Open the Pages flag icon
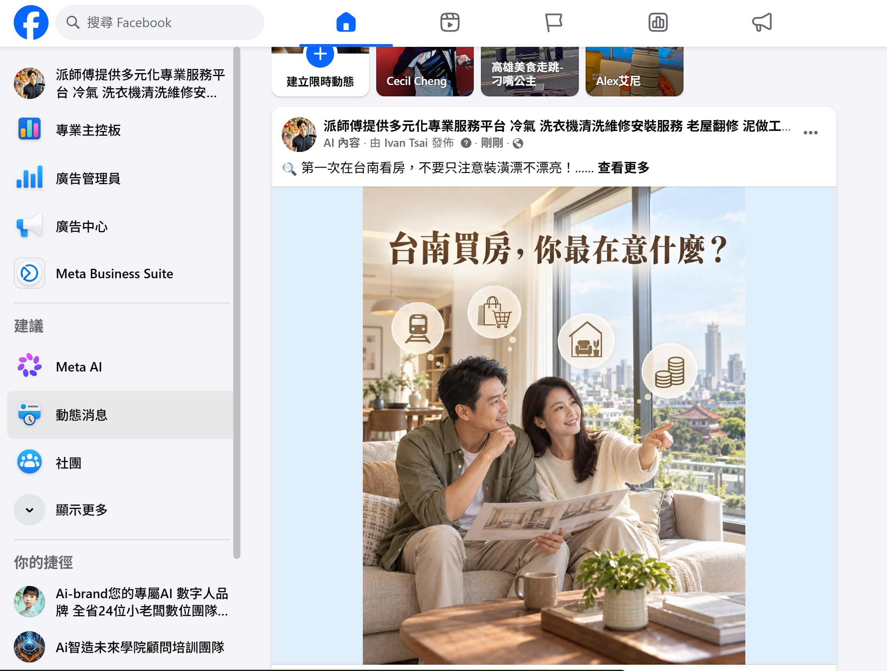887x671 pixels. [x=554, y=22]
